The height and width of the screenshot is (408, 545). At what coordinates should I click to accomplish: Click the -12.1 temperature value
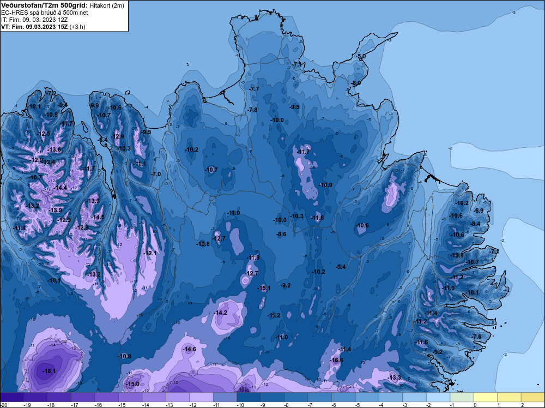[x=150, y=253]
